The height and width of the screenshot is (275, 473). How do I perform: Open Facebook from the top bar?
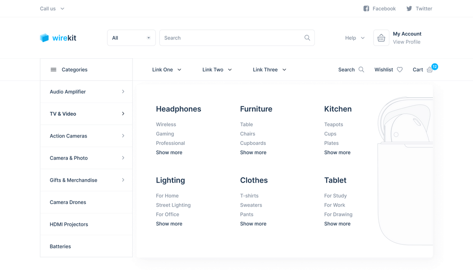tap(379, 8)
